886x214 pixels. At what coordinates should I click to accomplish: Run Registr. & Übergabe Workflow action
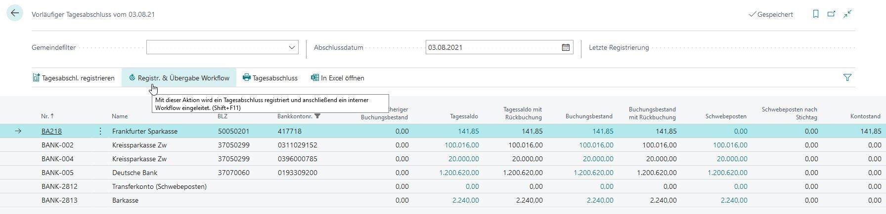point(179,78)
